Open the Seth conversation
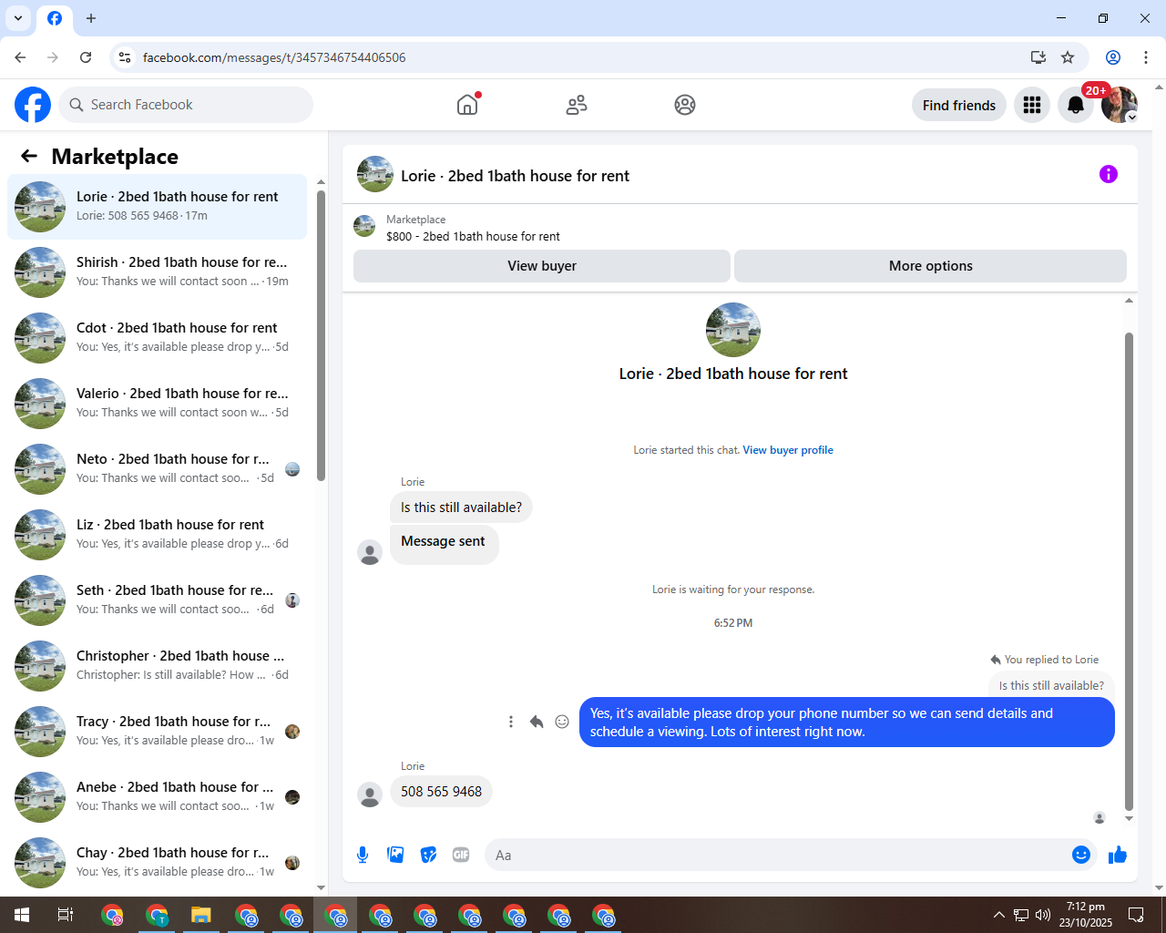The height and width of the screenshot is (933, 1166). (157, 600)
